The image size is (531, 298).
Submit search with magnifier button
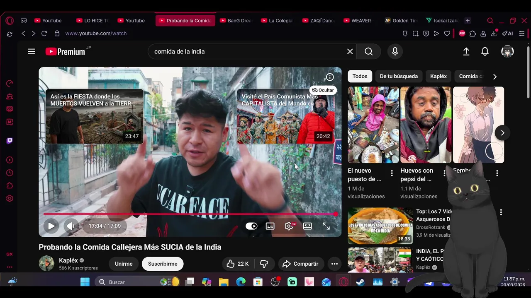pos(369,52)
